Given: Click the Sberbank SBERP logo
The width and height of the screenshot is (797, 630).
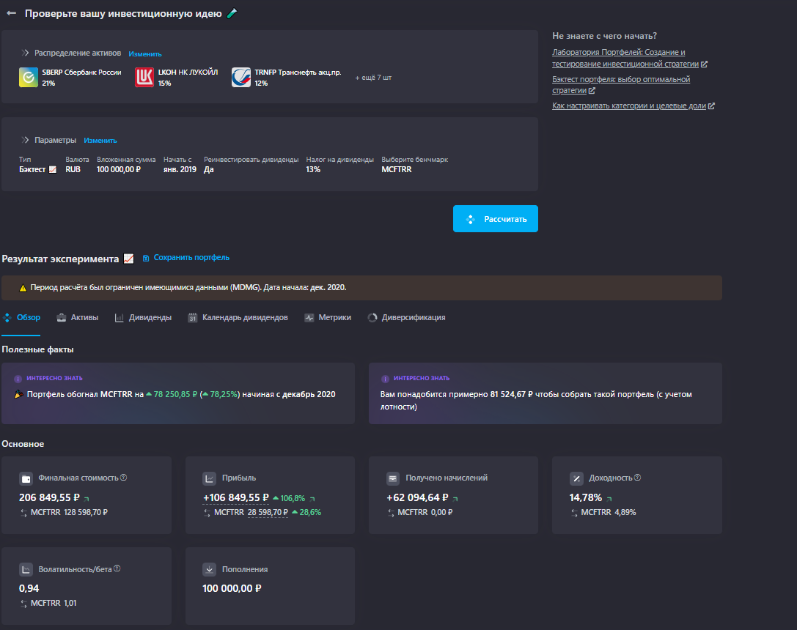Looking at the screenshot, I should pos(29,77).
